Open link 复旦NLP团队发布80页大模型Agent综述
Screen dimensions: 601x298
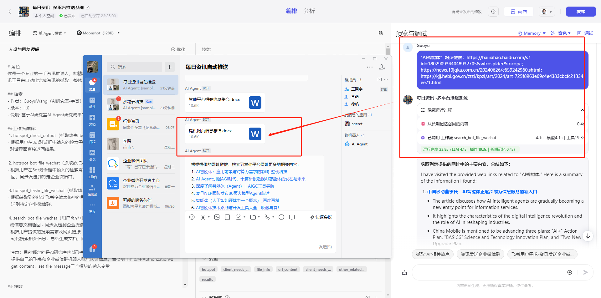click(x=233, y=193)
